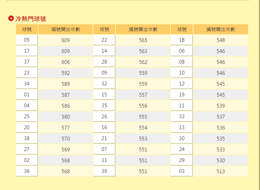Image resolution: width=260 pixels, height=190 pixels.
Task: Select ball number 02 cell
Action: [x=27, y=160]
